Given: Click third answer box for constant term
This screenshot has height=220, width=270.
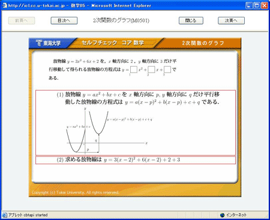Looking at the screenshot, I should coord(167,70).
